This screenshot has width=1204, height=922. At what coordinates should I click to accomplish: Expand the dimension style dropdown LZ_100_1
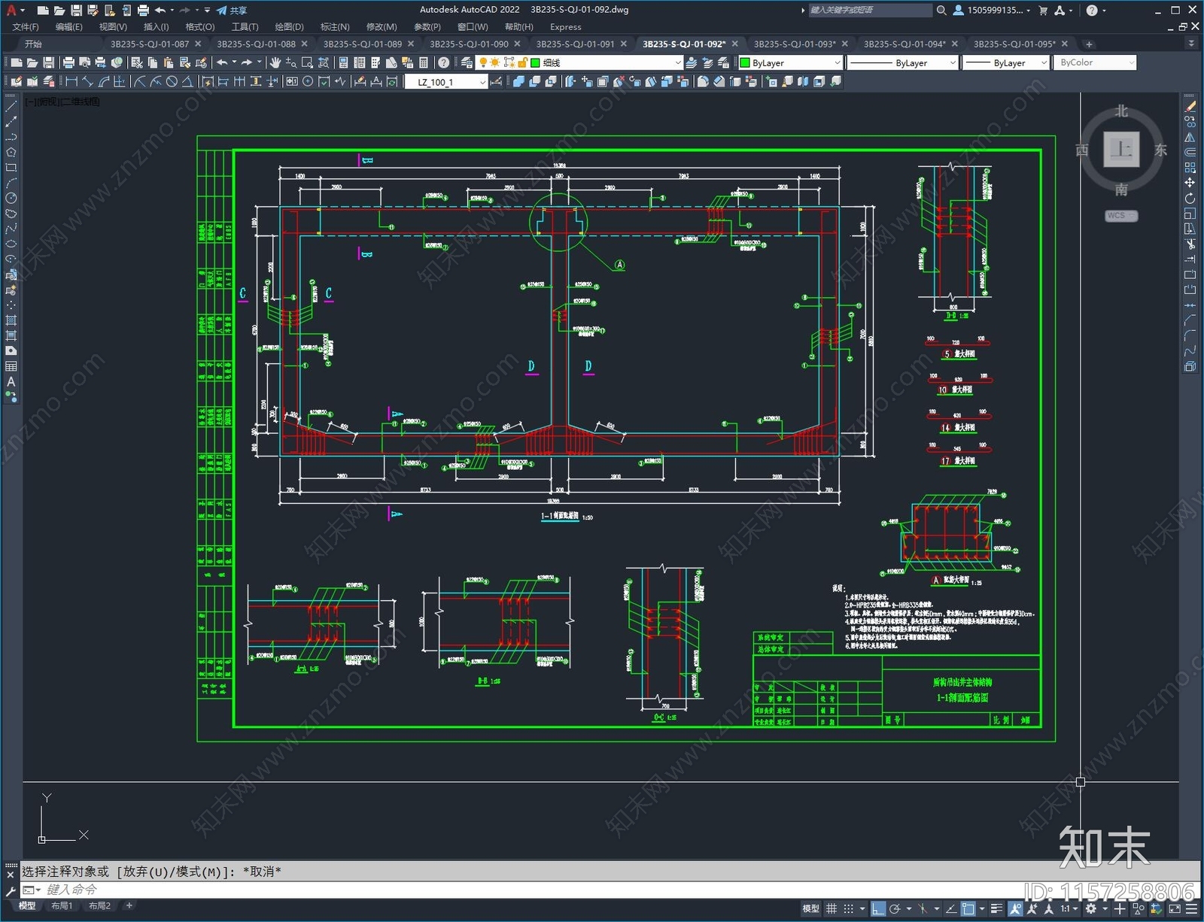(447, 82)
